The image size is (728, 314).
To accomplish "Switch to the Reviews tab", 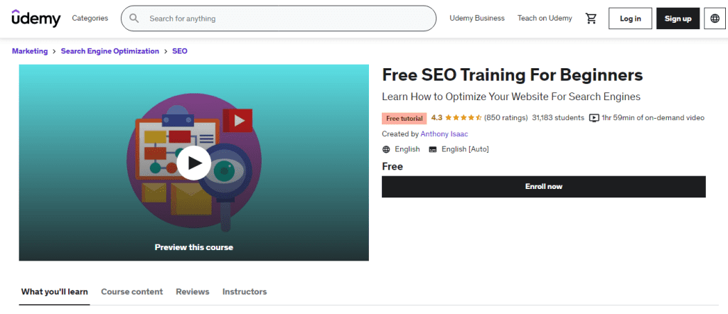I will click(193, 292).
